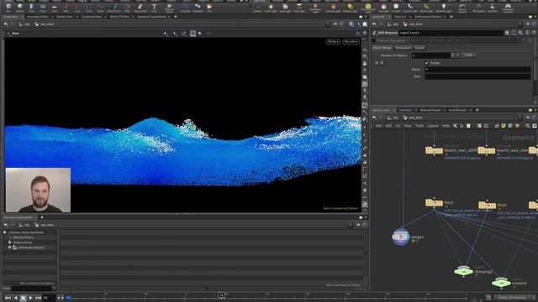Select the Draw Curve shelf tool

click(x=114, y=8)
